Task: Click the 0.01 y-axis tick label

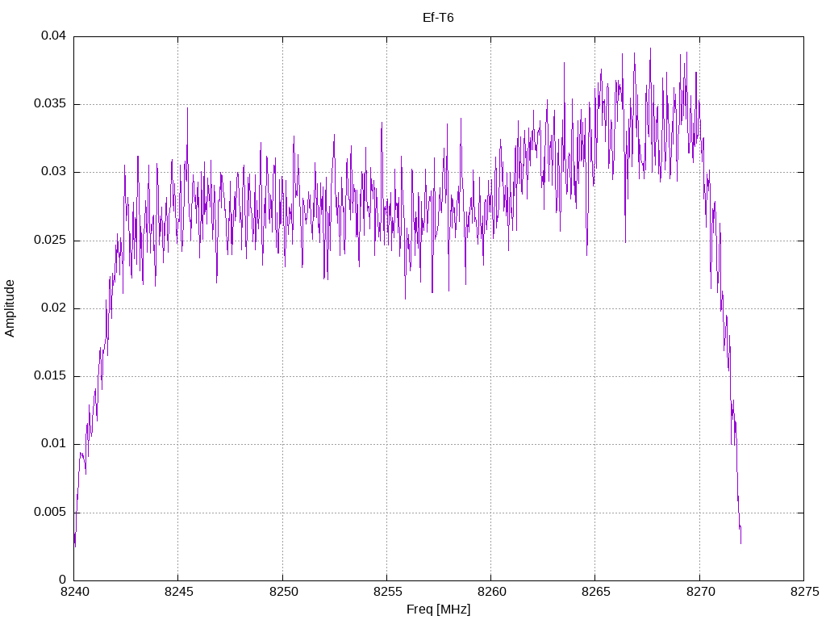Action: pos(54,444)
